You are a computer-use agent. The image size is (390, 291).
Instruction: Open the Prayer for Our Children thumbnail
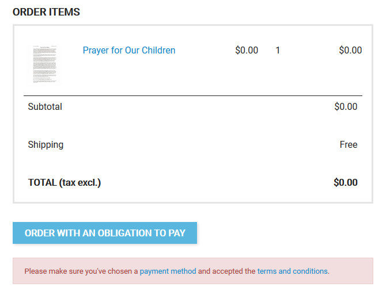point(43,64)
